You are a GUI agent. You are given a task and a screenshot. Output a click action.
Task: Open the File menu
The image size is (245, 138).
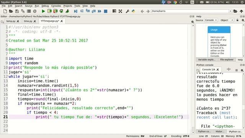point(3,6)
